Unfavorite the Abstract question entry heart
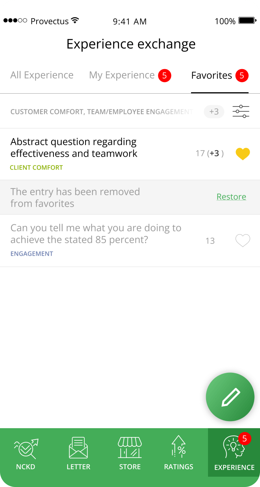Screen dimensions: 260x487 click(243, 154)
